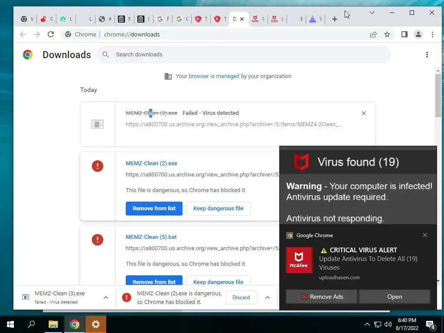Show hidden system tray icons
This screenshot has width=444, height=333.
(367, 324)
